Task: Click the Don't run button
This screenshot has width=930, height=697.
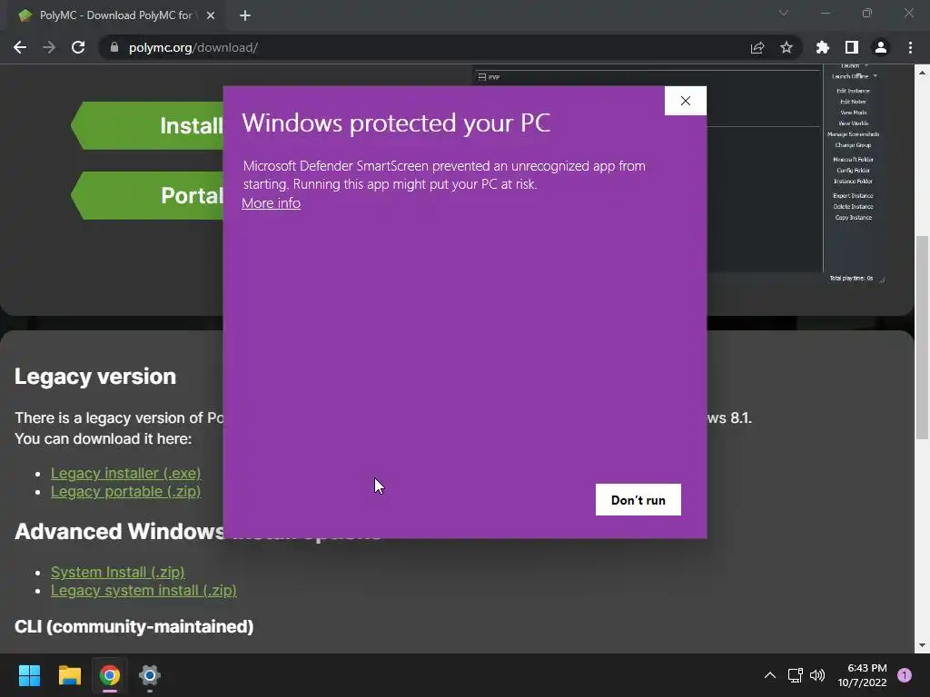Action: pos(638,500)
